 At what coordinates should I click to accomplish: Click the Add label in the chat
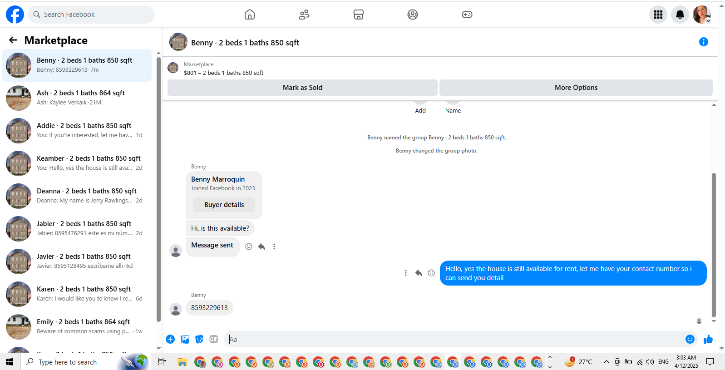click(420, 111)
